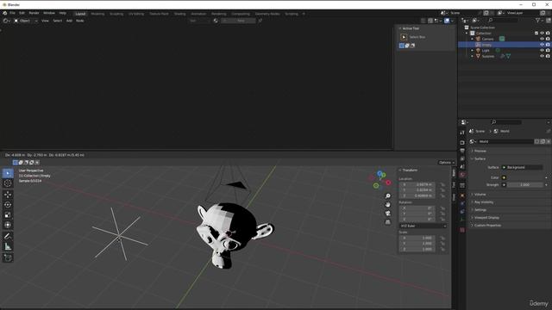Click the viewport pan hand icon
552x310 pixels.
[387, 205]
